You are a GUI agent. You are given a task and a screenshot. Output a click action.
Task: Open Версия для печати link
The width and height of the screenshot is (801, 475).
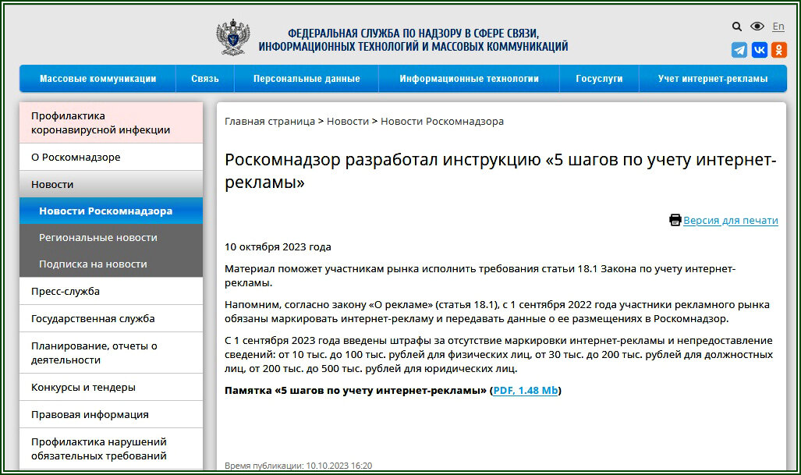[x=731, y=221]
